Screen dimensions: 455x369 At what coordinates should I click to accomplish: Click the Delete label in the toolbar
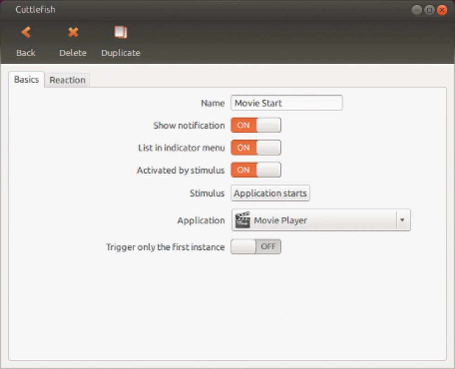(x=73, y=53)
